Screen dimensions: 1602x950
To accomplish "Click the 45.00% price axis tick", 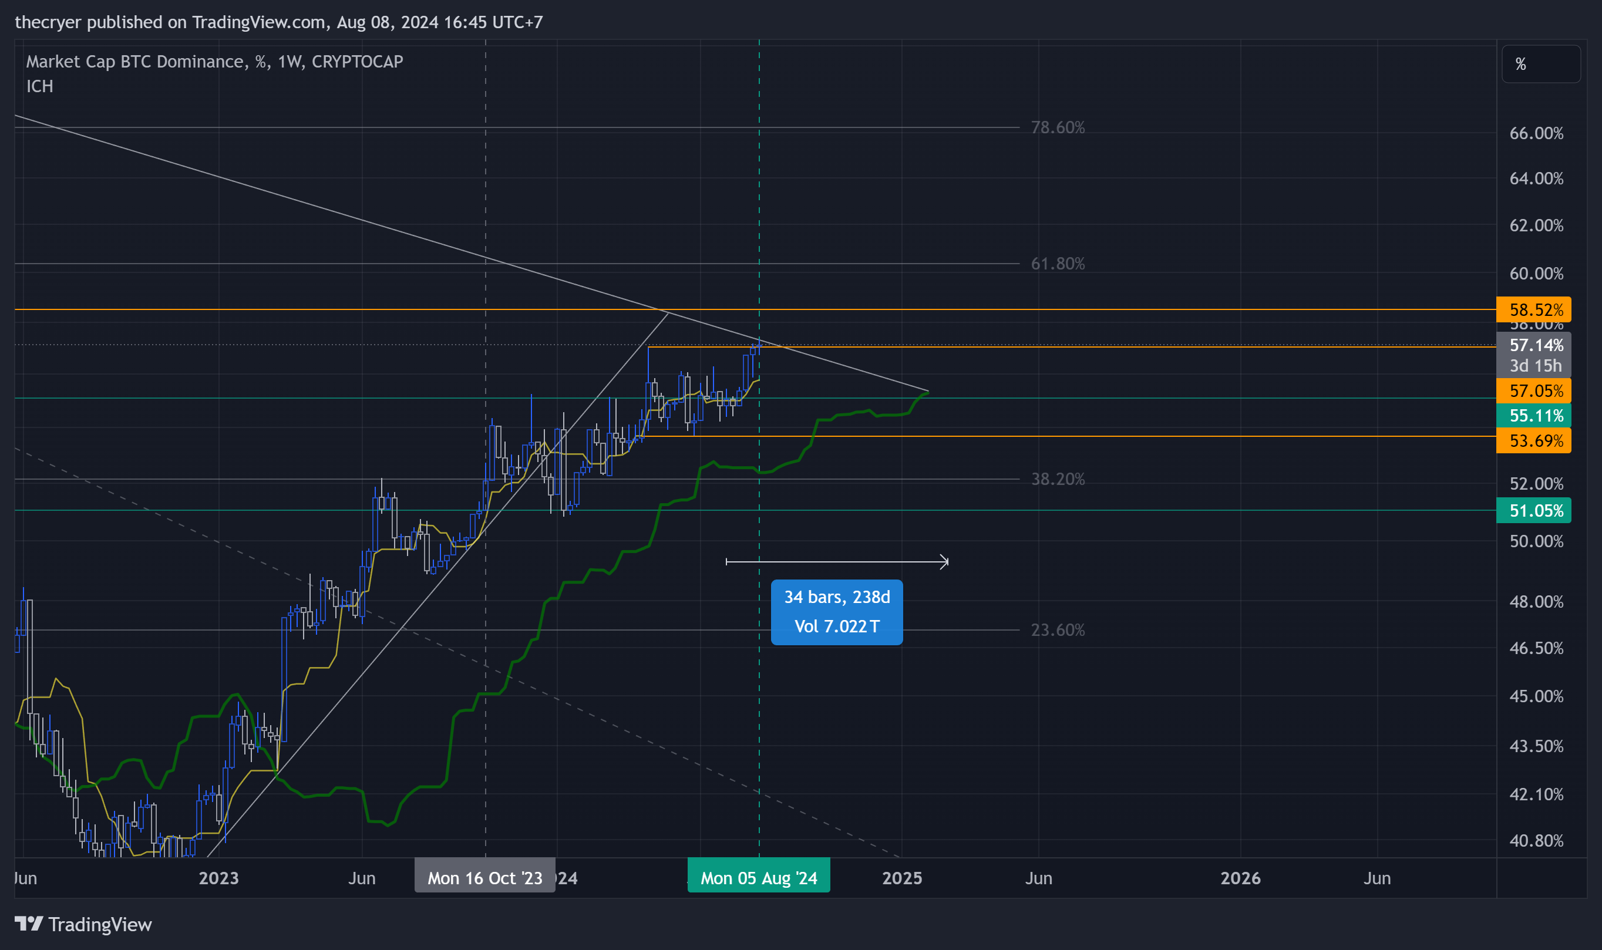I will click(1536, 696).
